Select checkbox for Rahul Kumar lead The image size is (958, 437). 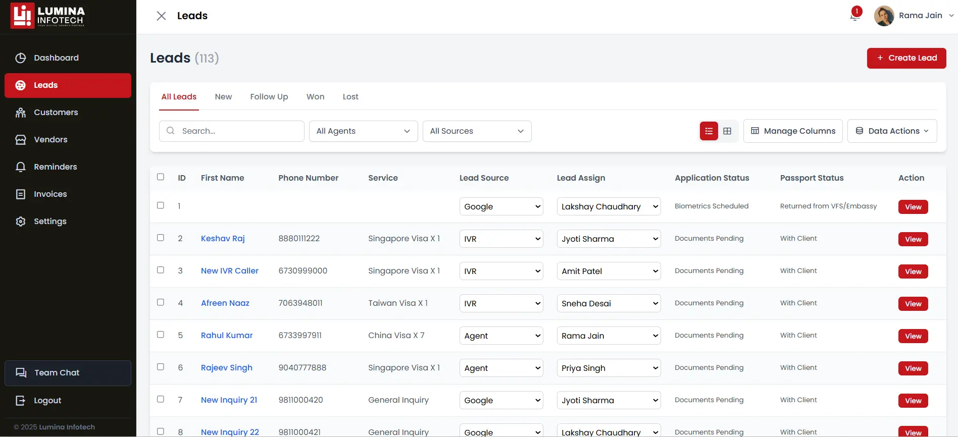[x=161, y=335]
